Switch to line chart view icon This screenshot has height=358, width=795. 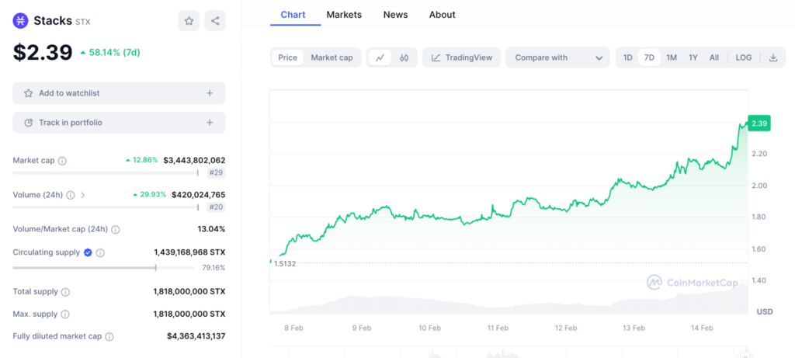380,57
